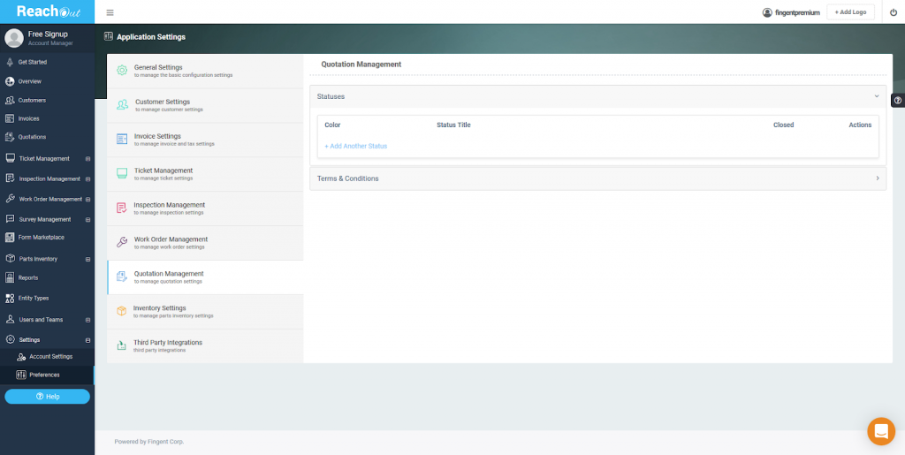The width and height of the screenshot is (905, 455).
Task: Open General Settings tab
Action: (205, 71)
